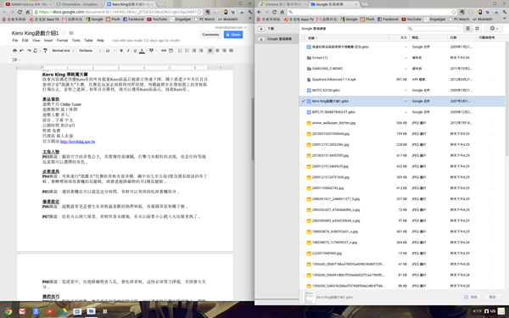
Task: Open the line spacing dropdown
Action: 16,59
